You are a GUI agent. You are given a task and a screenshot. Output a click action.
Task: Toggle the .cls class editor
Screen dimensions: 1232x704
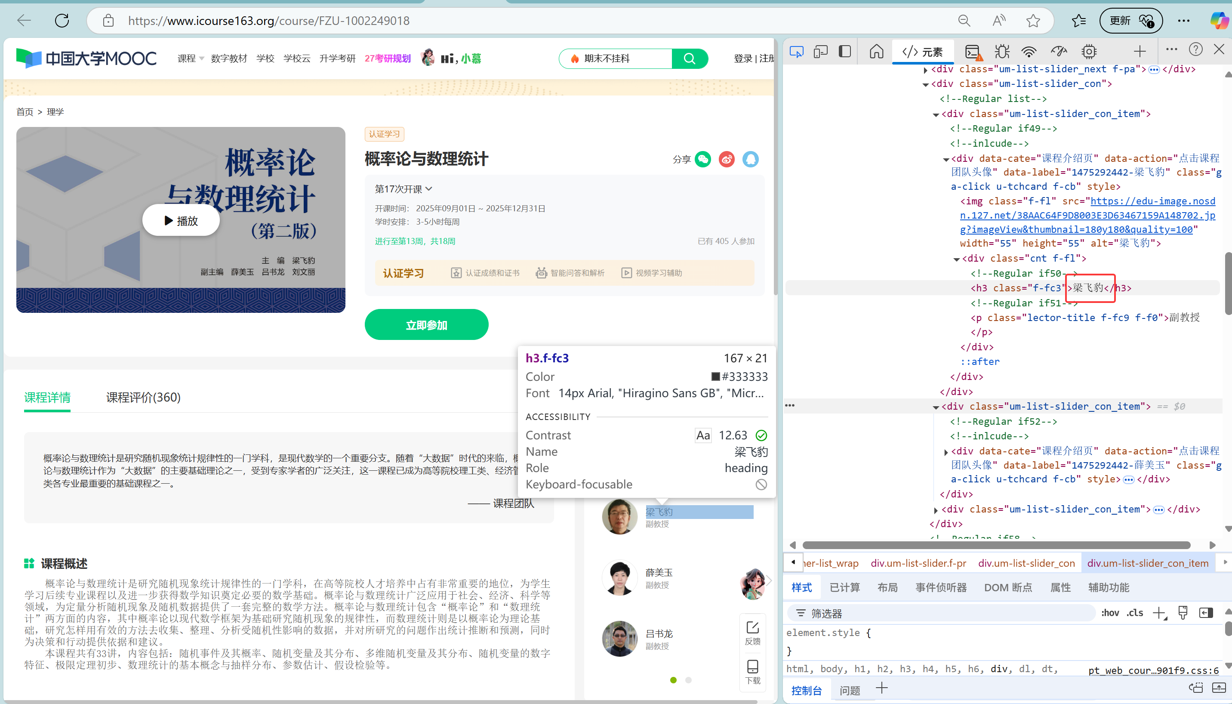1135,613
